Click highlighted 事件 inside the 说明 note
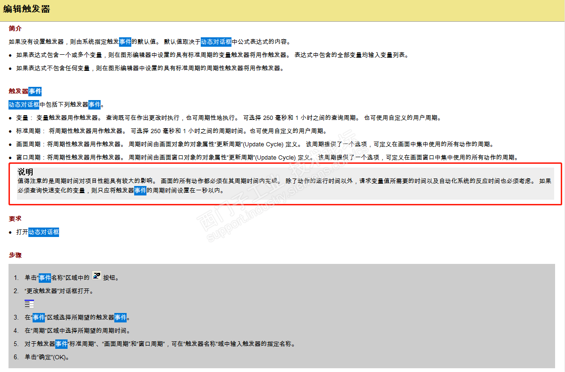 tap(140, 191)
